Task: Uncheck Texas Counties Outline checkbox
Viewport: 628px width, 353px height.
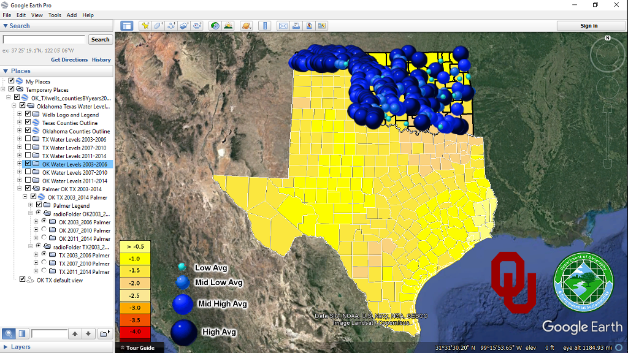Action: coord(28,122)
